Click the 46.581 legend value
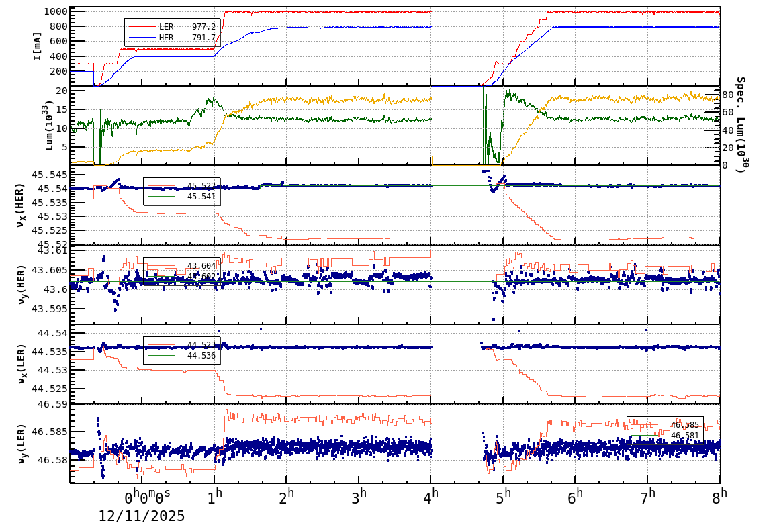 click(684, 436)
